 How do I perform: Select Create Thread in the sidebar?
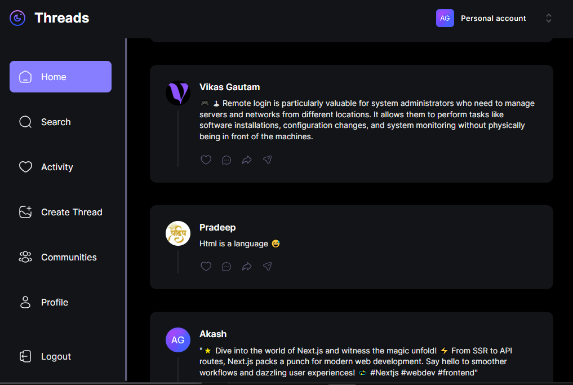72,212
